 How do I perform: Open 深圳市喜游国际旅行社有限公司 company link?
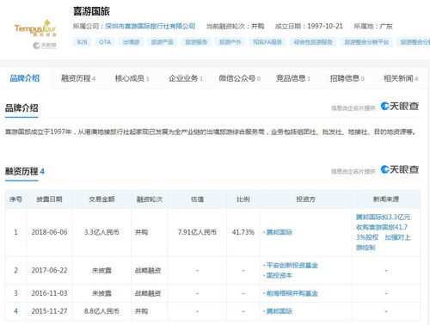pos(150,27)
